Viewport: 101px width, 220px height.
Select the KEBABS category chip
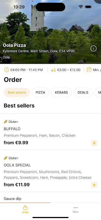[61, 92]
